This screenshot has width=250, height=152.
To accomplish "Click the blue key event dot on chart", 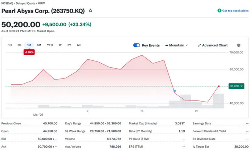I will point(175,91).
